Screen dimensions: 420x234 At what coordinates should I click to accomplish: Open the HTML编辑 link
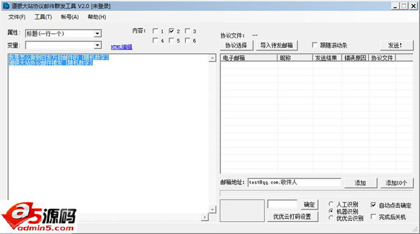click(x=121, y=47)
